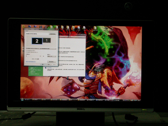Open the Windows Start orb

pyautogui.click(x=22, y=99)
